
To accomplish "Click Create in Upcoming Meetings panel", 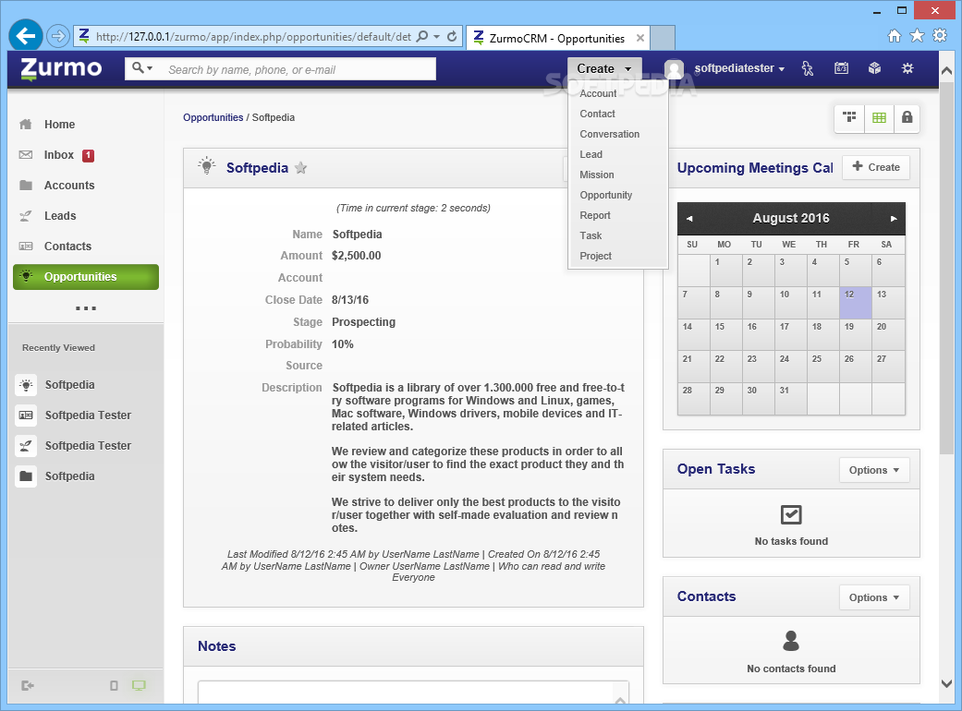I will (x=876, y=167).
